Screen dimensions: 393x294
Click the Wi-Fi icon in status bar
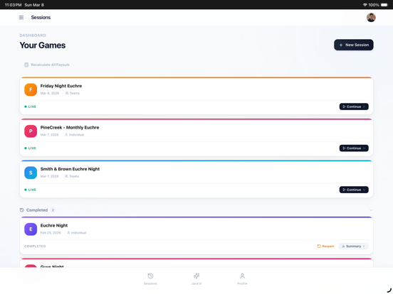point(365,5)
